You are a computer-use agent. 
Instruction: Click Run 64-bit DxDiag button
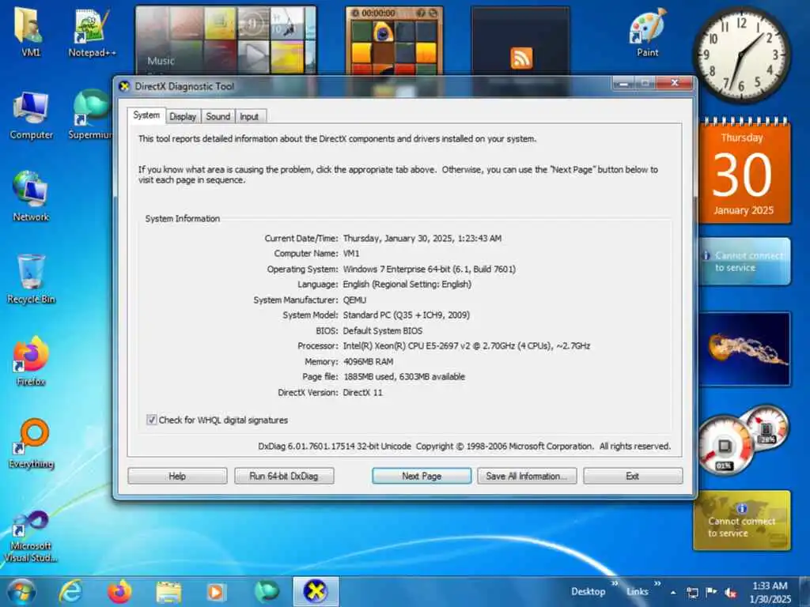[x=284, y=476]
